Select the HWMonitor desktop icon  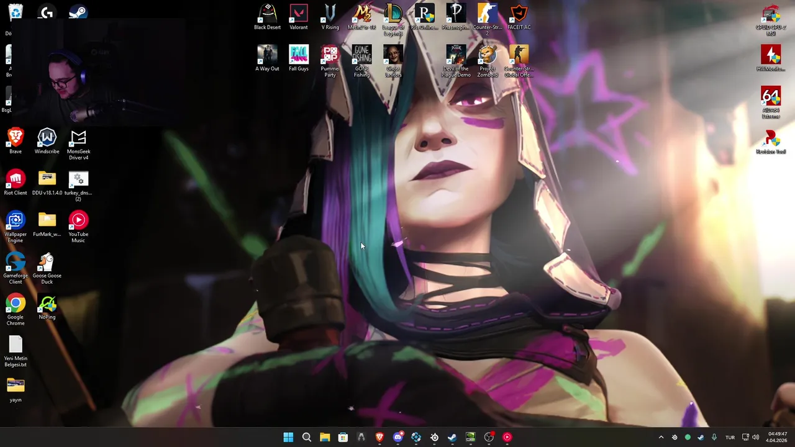771,58
